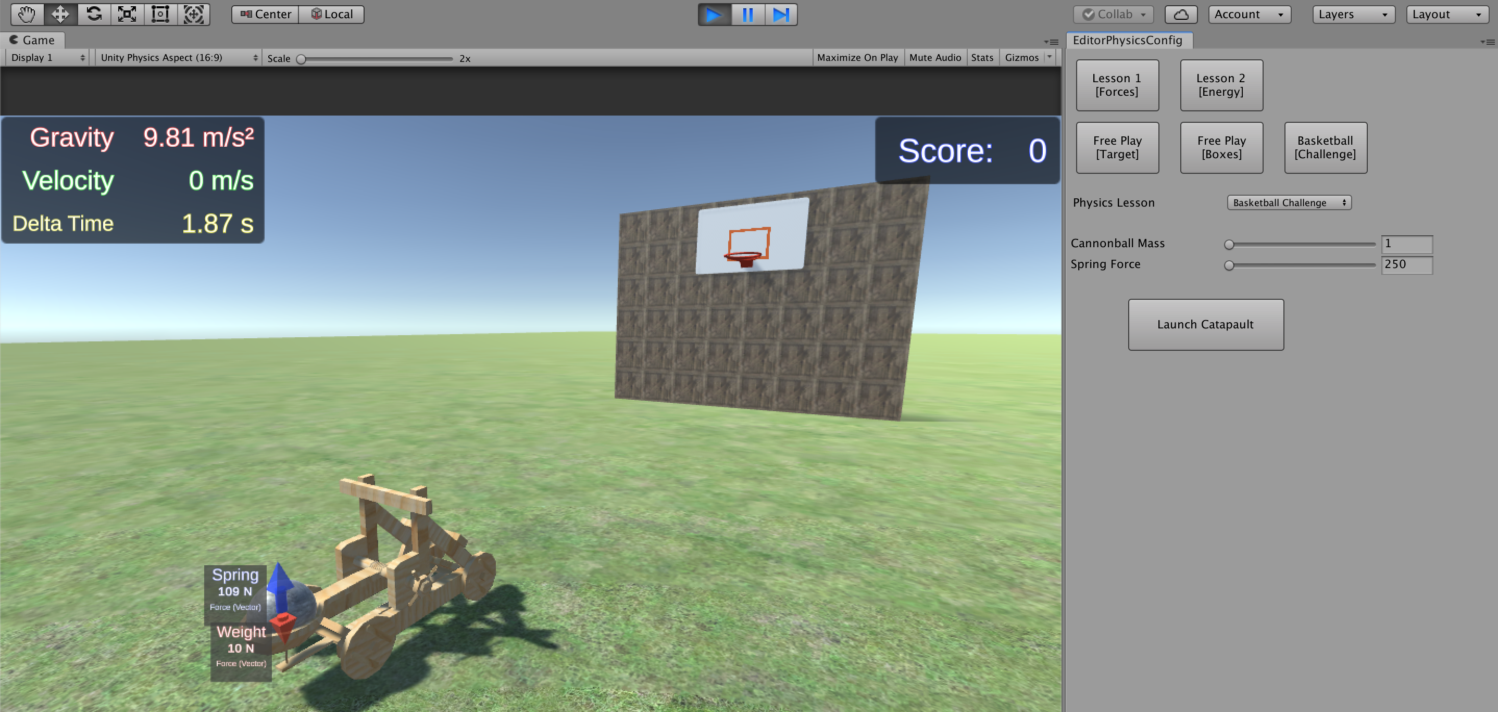Open the Layers dropdown
1498x712 pixels.
[1353, 14]
